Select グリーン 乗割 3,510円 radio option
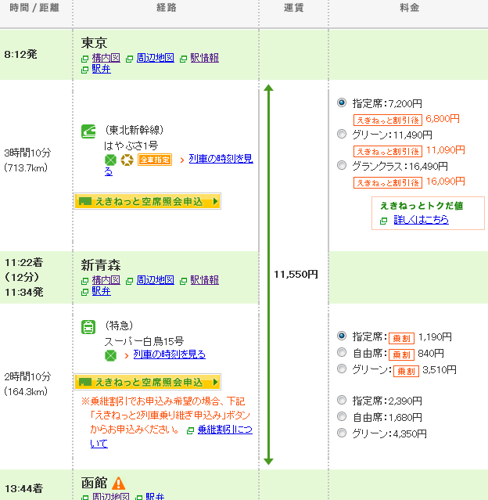Image resolution: width=488 pixels, height=500 pixels. point(342,369)
